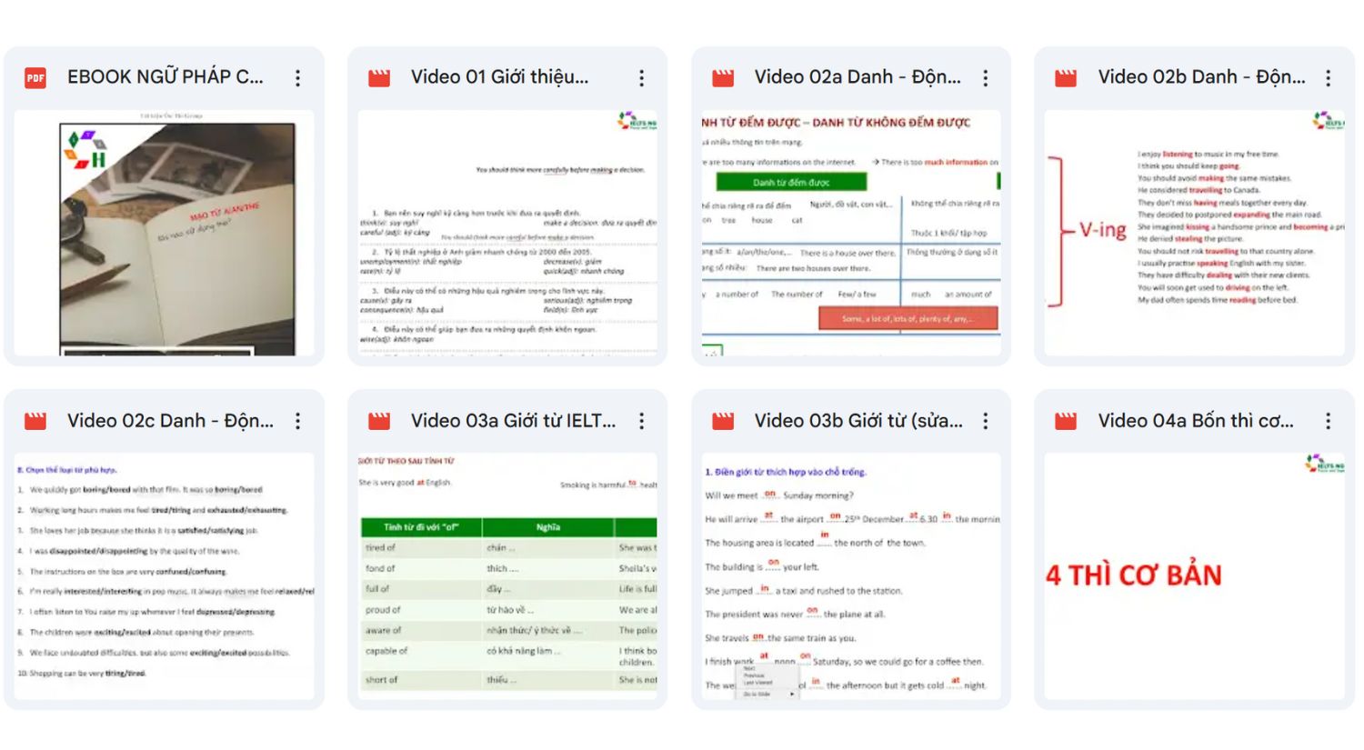Open more options for Video 02c
1364x750 pixels.
(298, 421)
